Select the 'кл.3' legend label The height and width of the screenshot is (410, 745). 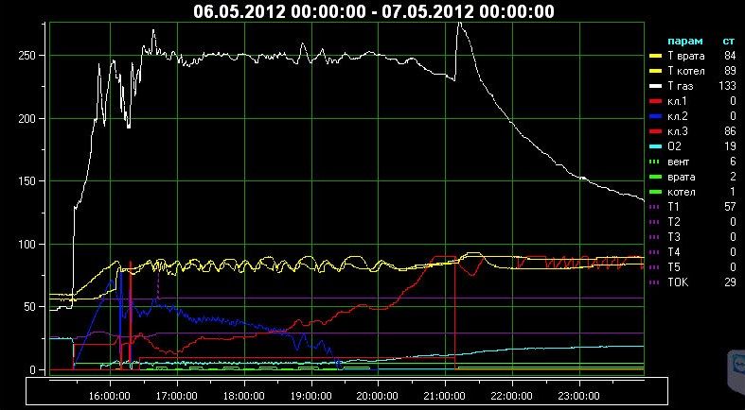677,131
